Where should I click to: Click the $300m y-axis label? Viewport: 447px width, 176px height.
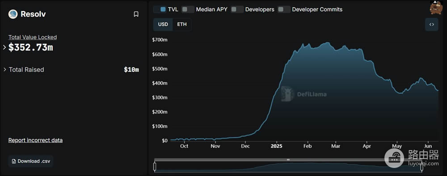[160, 98]
